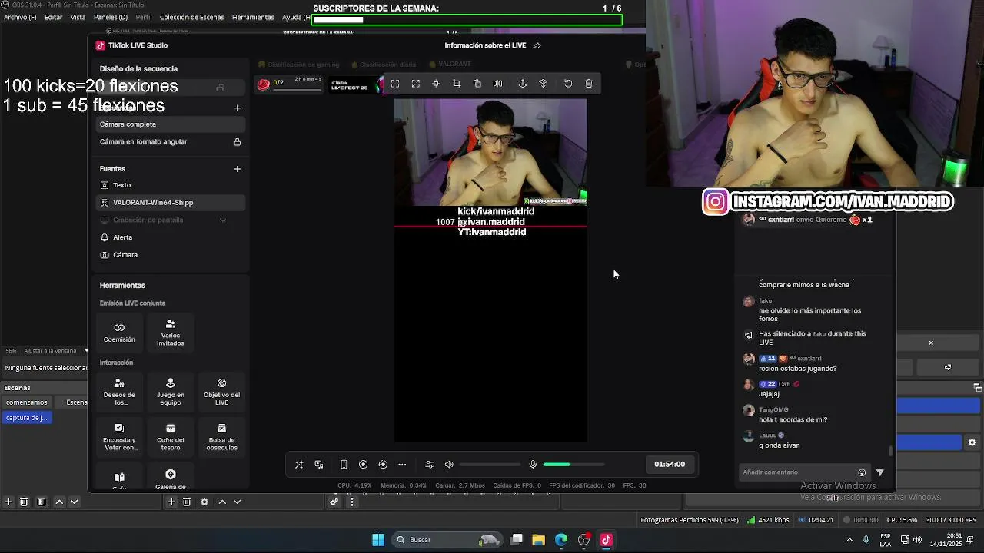Open the Editar menu in OBS
The width and height of the screenshot is (984, 553).
(x=53, y=17)
